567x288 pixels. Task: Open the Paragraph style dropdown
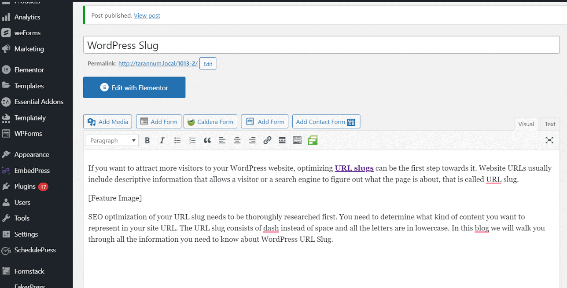click(112, 140)
